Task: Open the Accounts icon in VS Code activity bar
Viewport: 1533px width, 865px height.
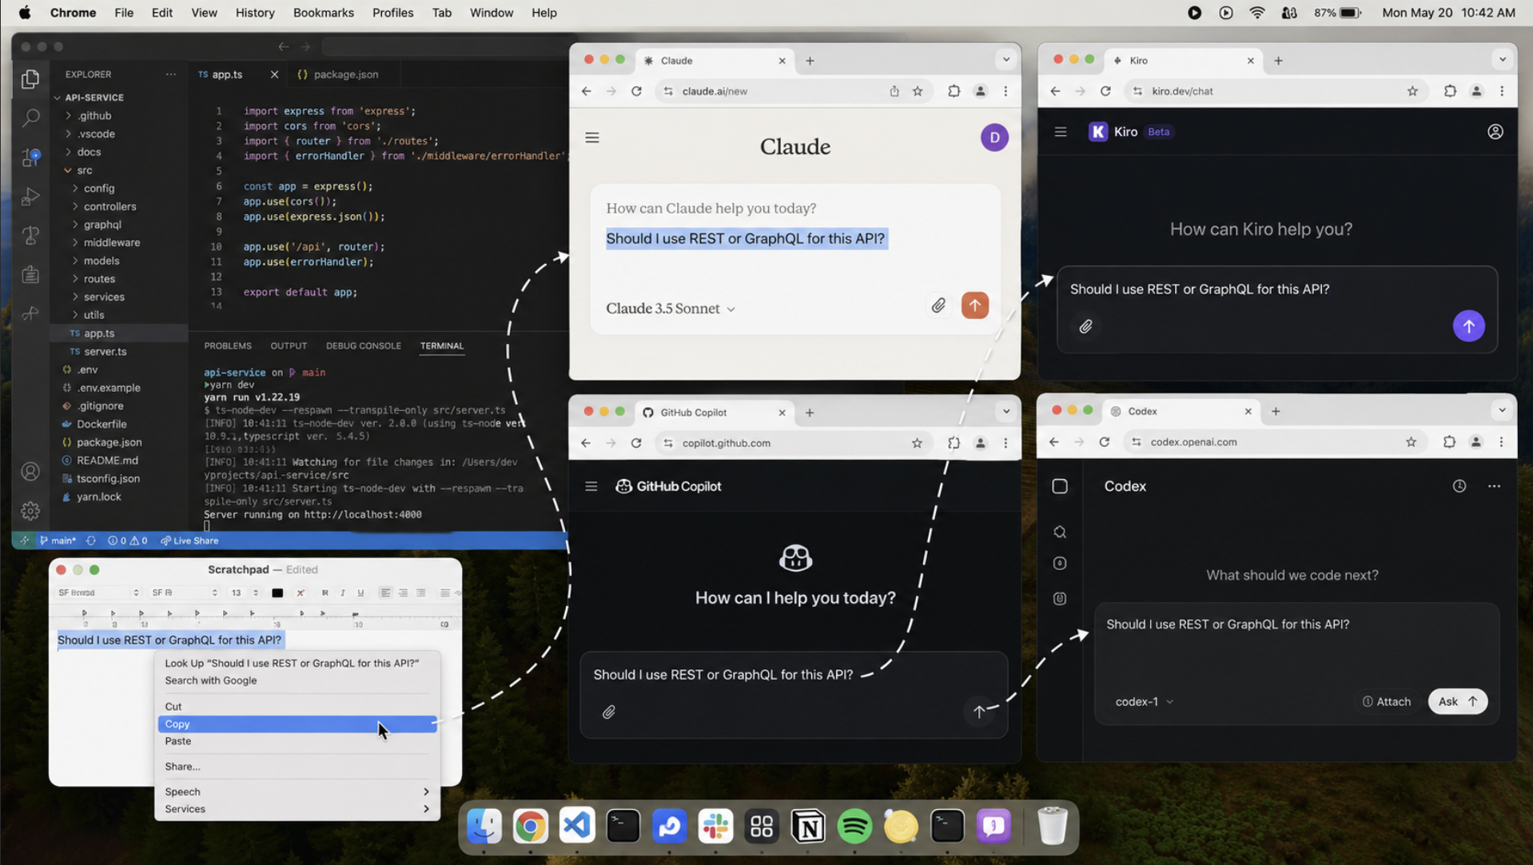Action: 30,472
